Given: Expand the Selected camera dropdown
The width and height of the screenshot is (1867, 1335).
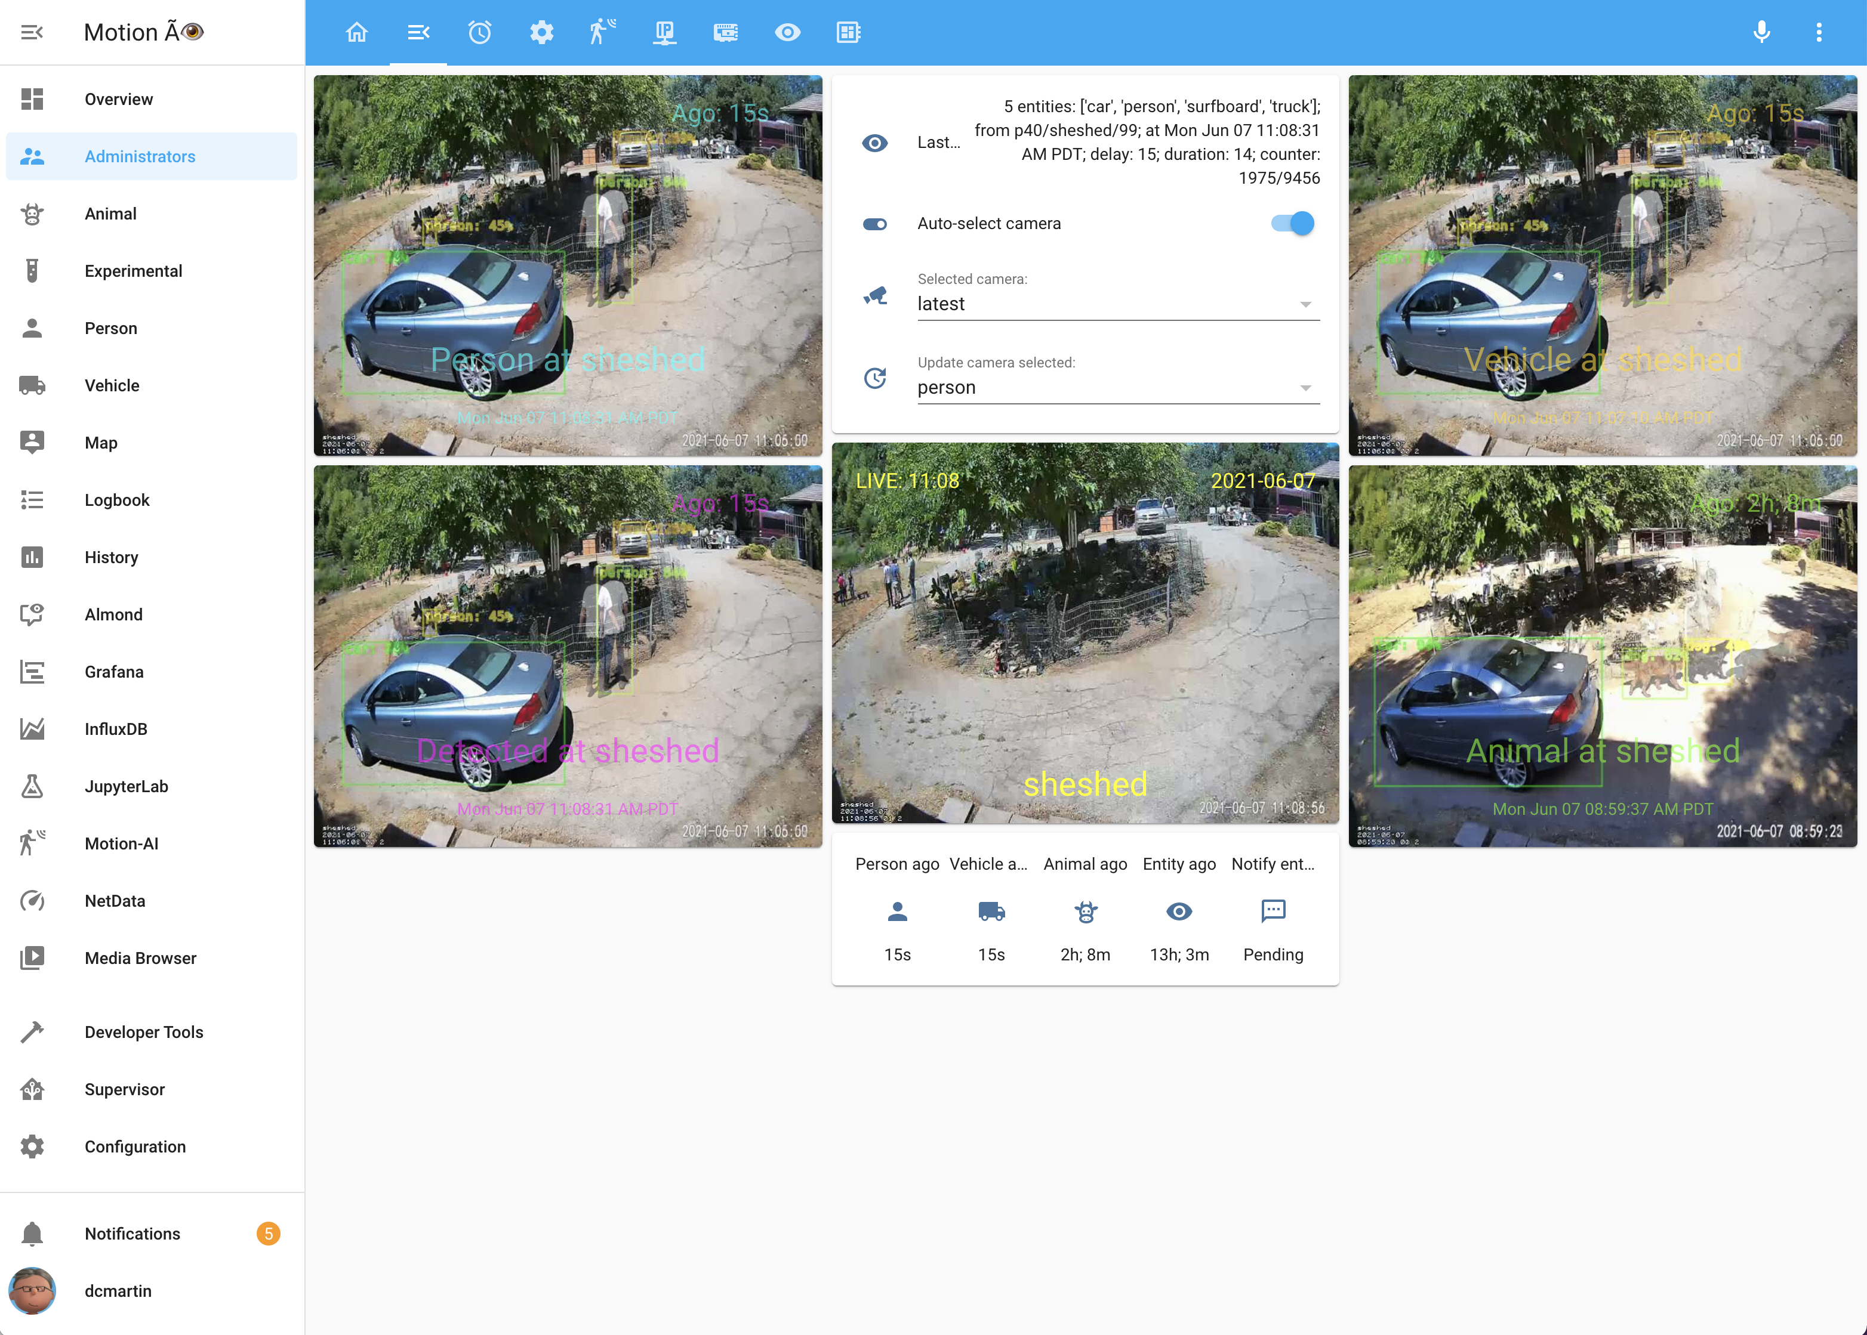Looking at the screenshot, I should click(1118, 304).
